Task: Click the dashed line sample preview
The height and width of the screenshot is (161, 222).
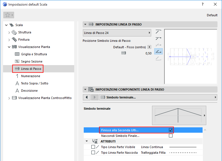Action: [183, 153]
